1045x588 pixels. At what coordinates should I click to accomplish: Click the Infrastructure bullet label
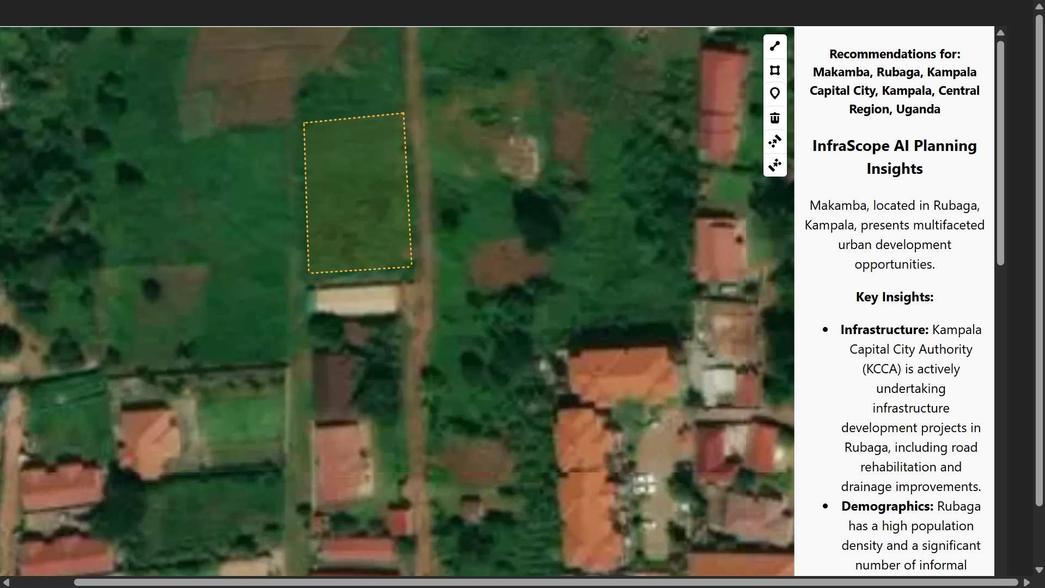(x=884, y=330)
